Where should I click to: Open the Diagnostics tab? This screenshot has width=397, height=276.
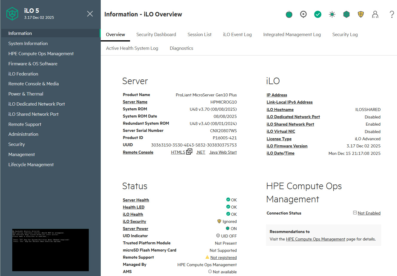181,48
